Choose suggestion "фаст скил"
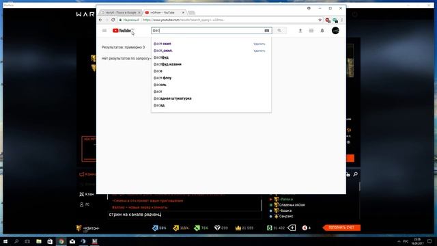Screen dimensions: 437x246 click(163, 44)
